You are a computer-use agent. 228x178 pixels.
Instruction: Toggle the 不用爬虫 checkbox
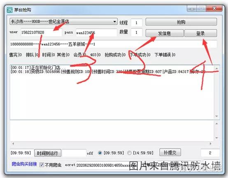(42, 164)
